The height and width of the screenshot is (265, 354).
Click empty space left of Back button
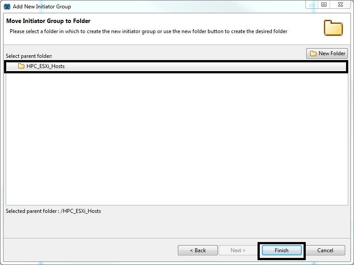(88, 250)
